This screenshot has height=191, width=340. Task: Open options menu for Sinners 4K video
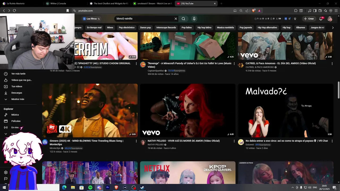136,141
